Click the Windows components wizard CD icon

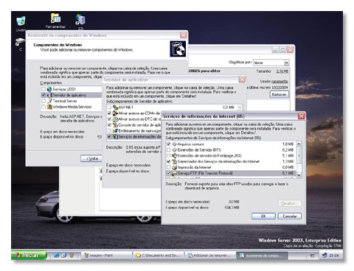coord(178,49)
